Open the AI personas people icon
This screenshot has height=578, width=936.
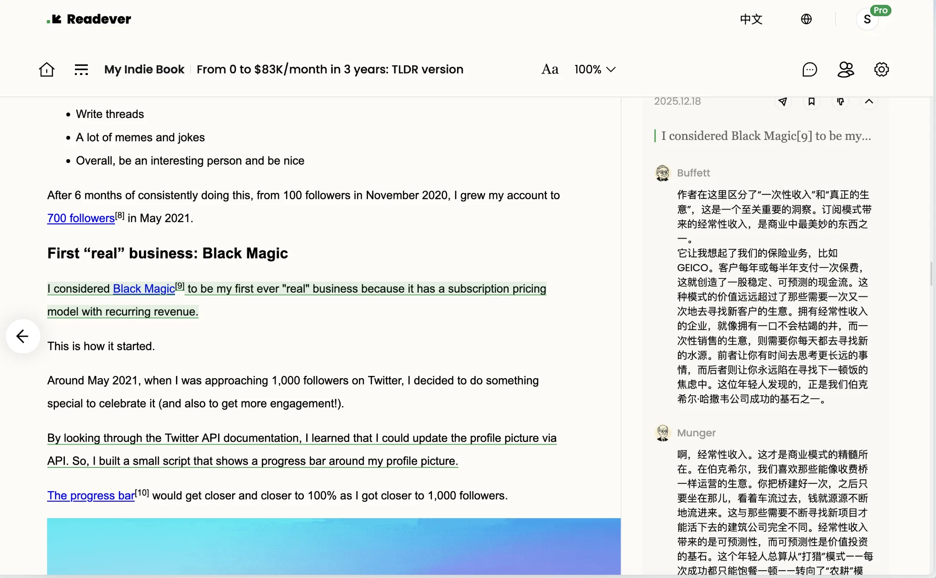[846, 70]
